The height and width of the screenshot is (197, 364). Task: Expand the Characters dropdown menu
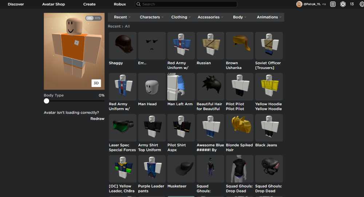click(151, 17)
